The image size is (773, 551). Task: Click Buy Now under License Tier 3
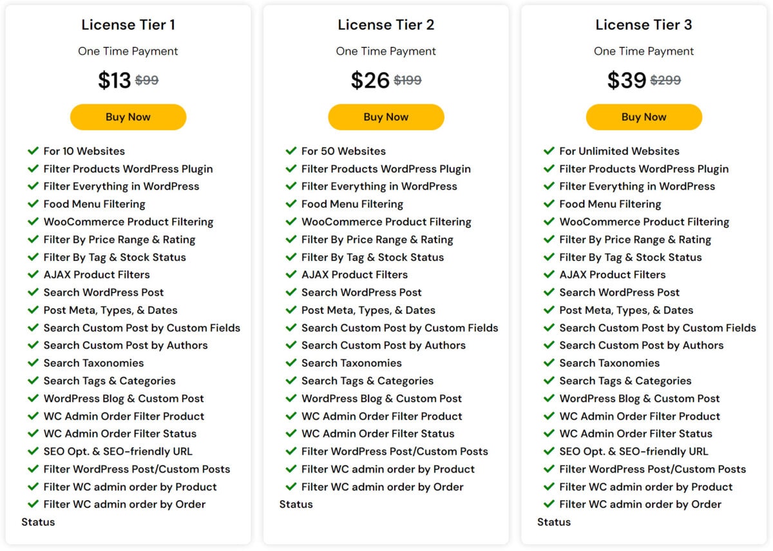pyautogui.click(x=644, y=117)
